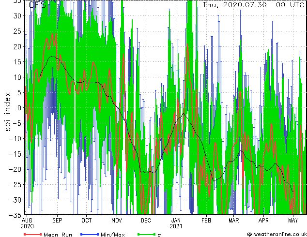This screenshot has width=307, height=237.
Task: Click the 30 y-axis tick label
Action: coord(18,16)
